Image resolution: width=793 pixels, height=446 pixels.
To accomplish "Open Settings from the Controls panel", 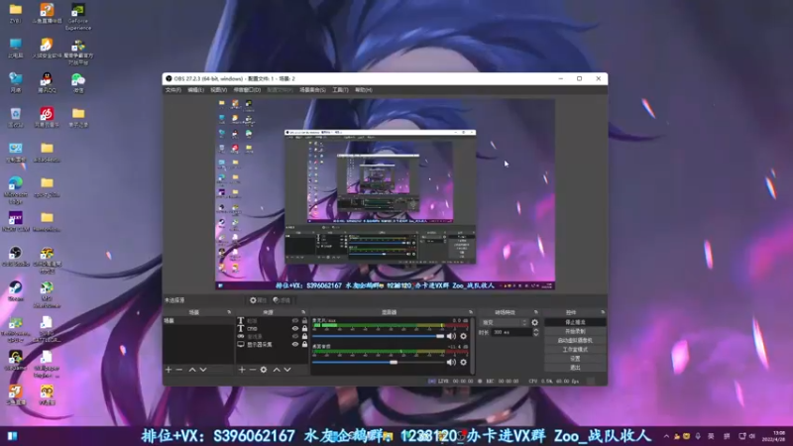I will tap(575, 359).
